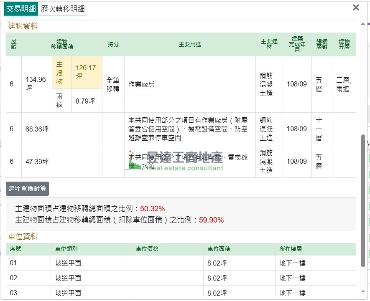Click the 建物移轉面積 column header
The image size is (370, 301).
coord(62,44)
